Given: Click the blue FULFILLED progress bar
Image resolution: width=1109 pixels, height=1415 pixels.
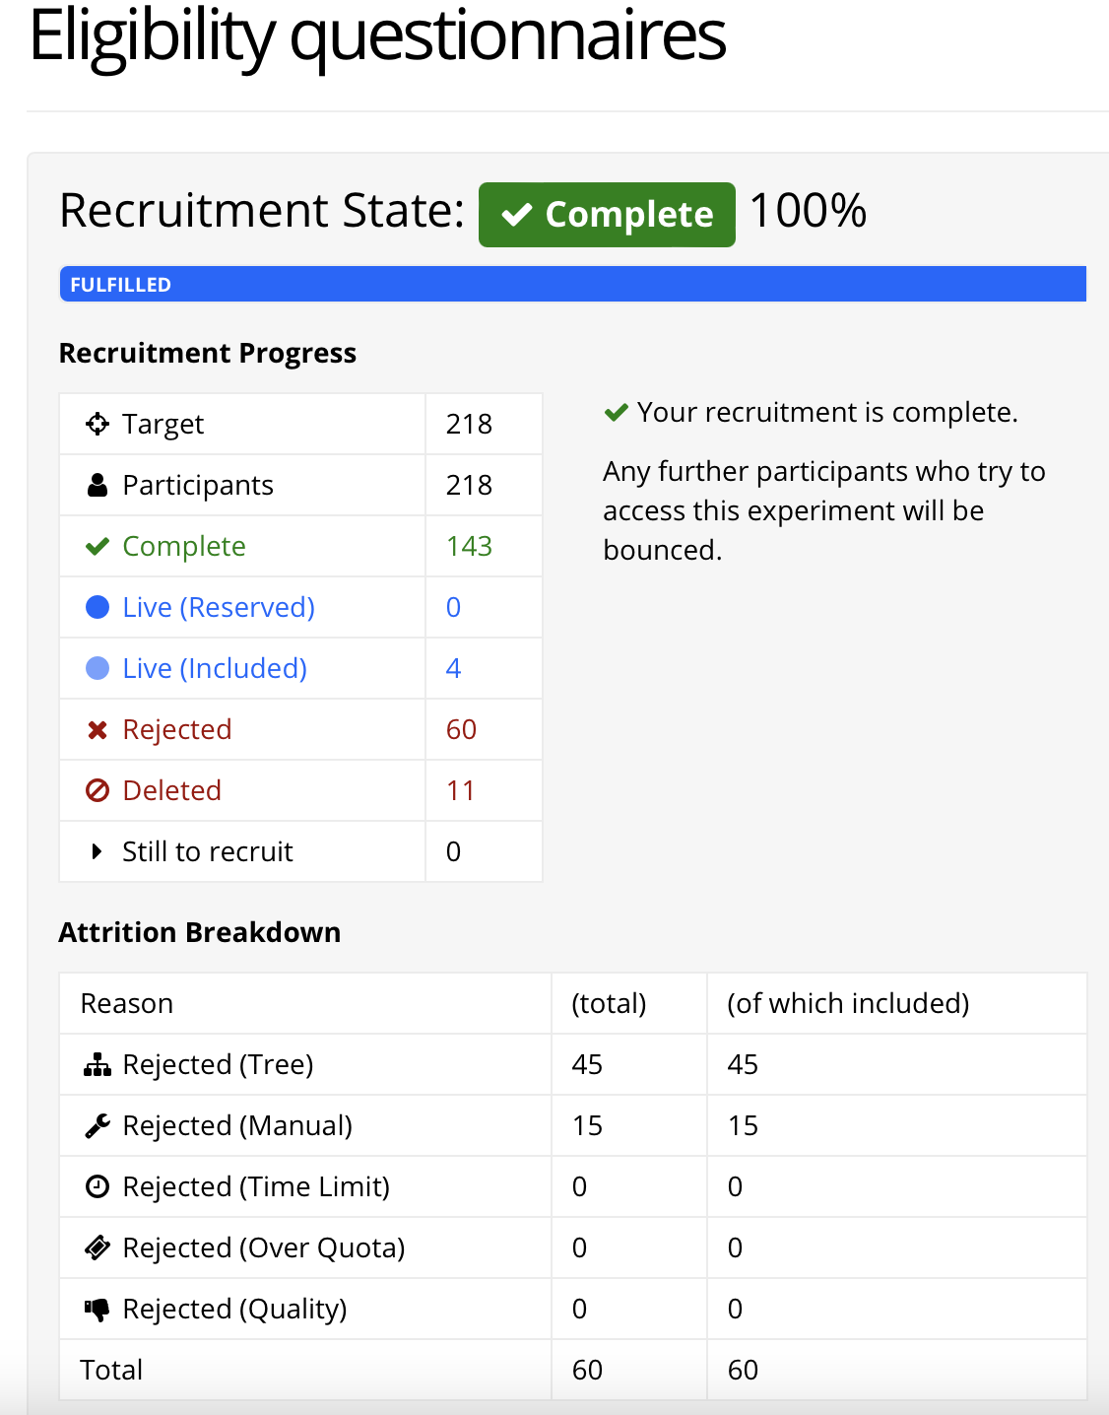Looking at the screenshot, I should pos(572,284).
